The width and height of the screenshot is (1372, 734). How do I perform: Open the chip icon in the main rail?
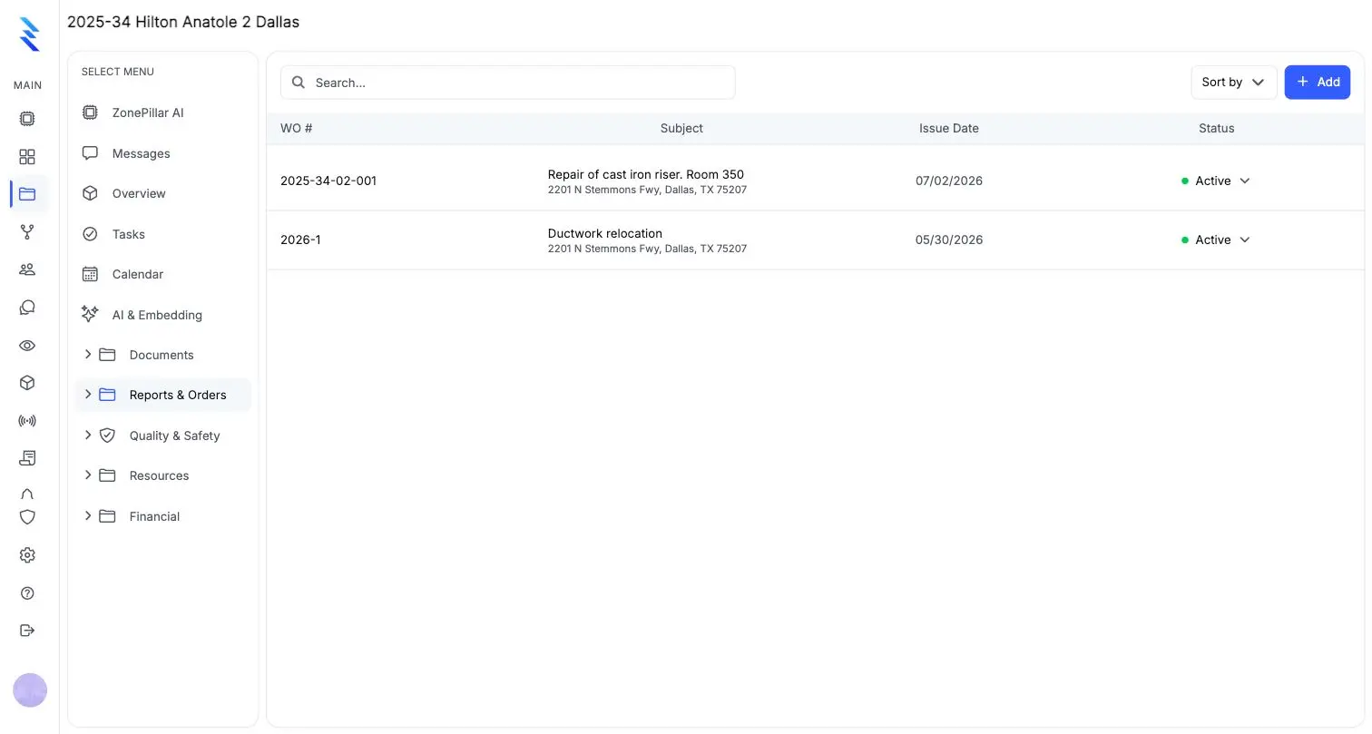tap(27, 118)
